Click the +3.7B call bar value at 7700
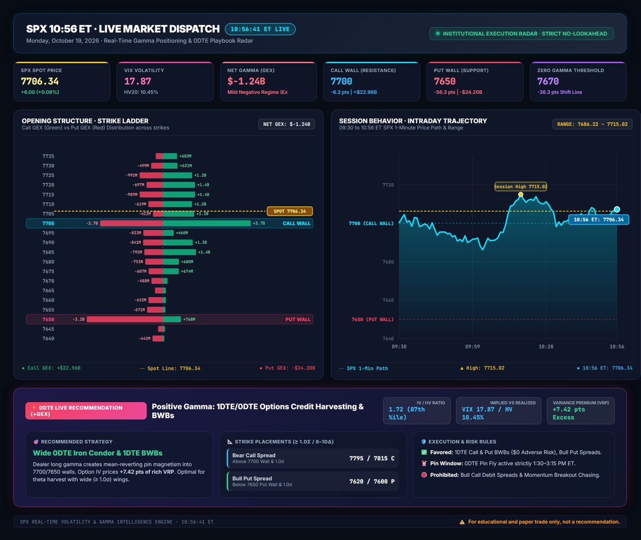 click(x=259, y=223)
